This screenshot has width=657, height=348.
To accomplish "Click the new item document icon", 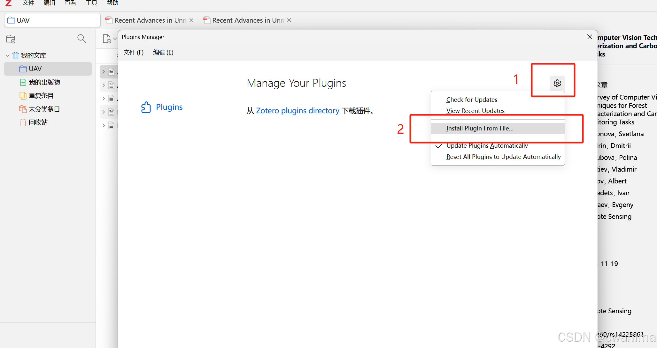I will coord(107,39).
